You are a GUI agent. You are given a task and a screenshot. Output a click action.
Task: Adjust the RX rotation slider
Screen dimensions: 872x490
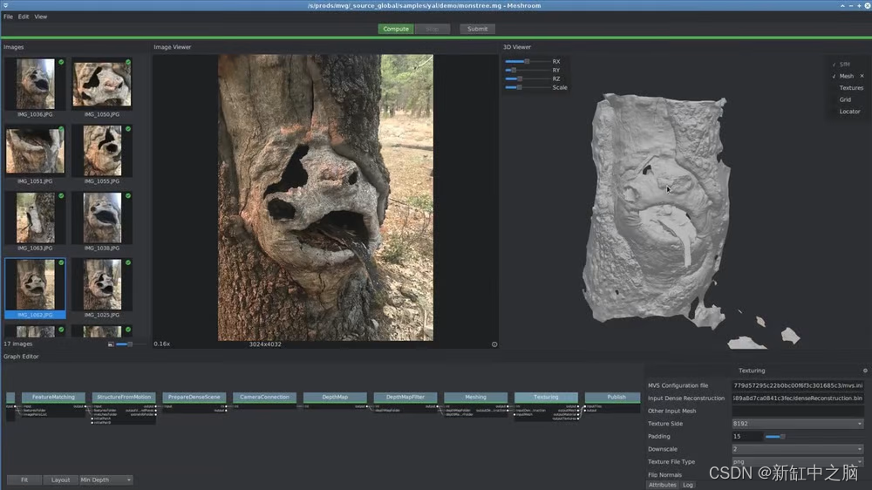tap(527, 62)
